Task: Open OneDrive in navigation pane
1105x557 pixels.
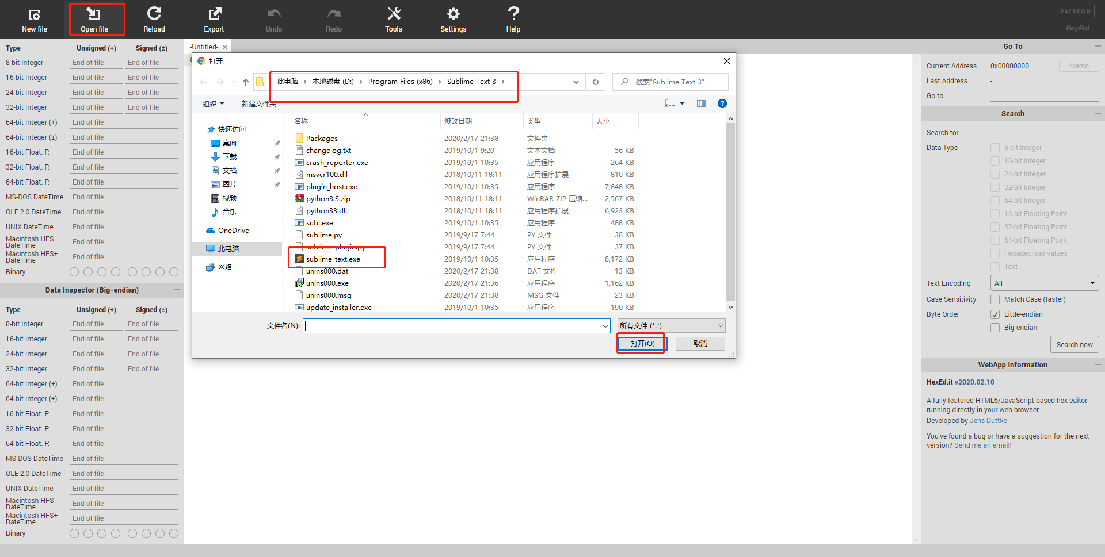Action: click(234, 231)
